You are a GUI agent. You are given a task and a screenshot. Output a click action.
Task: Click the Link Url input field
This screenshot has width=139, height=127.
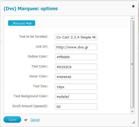click(x=76, y=47)
